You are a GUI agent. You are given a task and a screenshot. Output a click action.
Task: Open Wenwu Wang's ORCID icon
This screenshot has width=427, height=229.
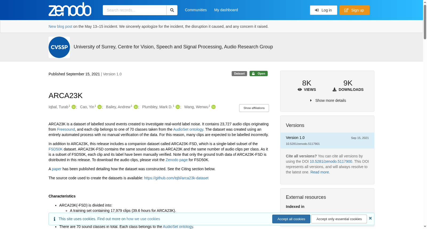(213, 107)
